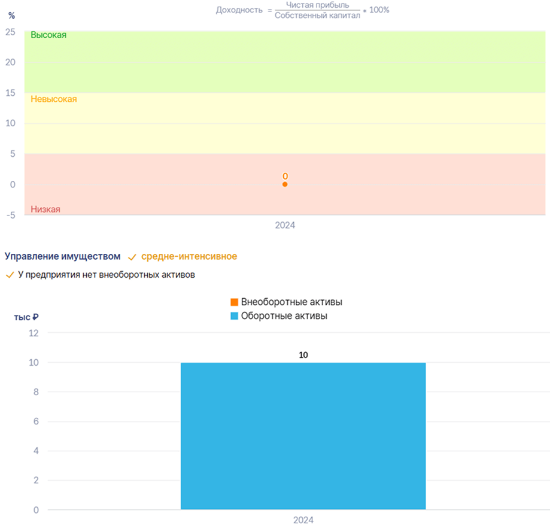550x531 pixels.
Task: Toggle the blue "Оборотные активы" legend swatch
Action: tap(235, 316)
